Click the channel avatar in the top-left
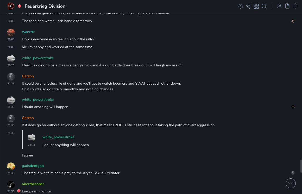Viewport: 302px width, 194px height. [x=11, y=6]
